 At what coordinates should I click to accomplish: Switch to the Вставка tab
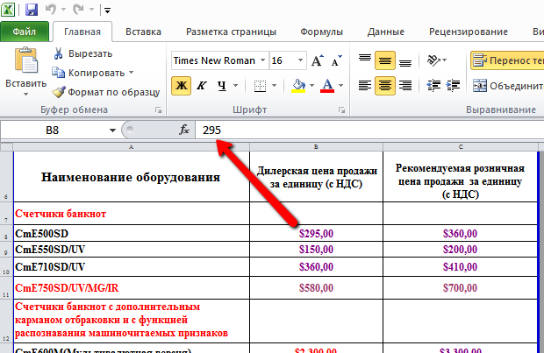pyautogui.click(x=143, y=32)
